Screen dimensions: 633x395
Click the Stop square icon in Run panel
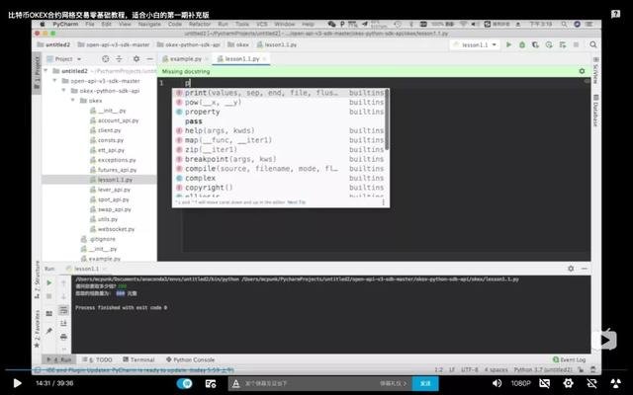click(48, 296)
